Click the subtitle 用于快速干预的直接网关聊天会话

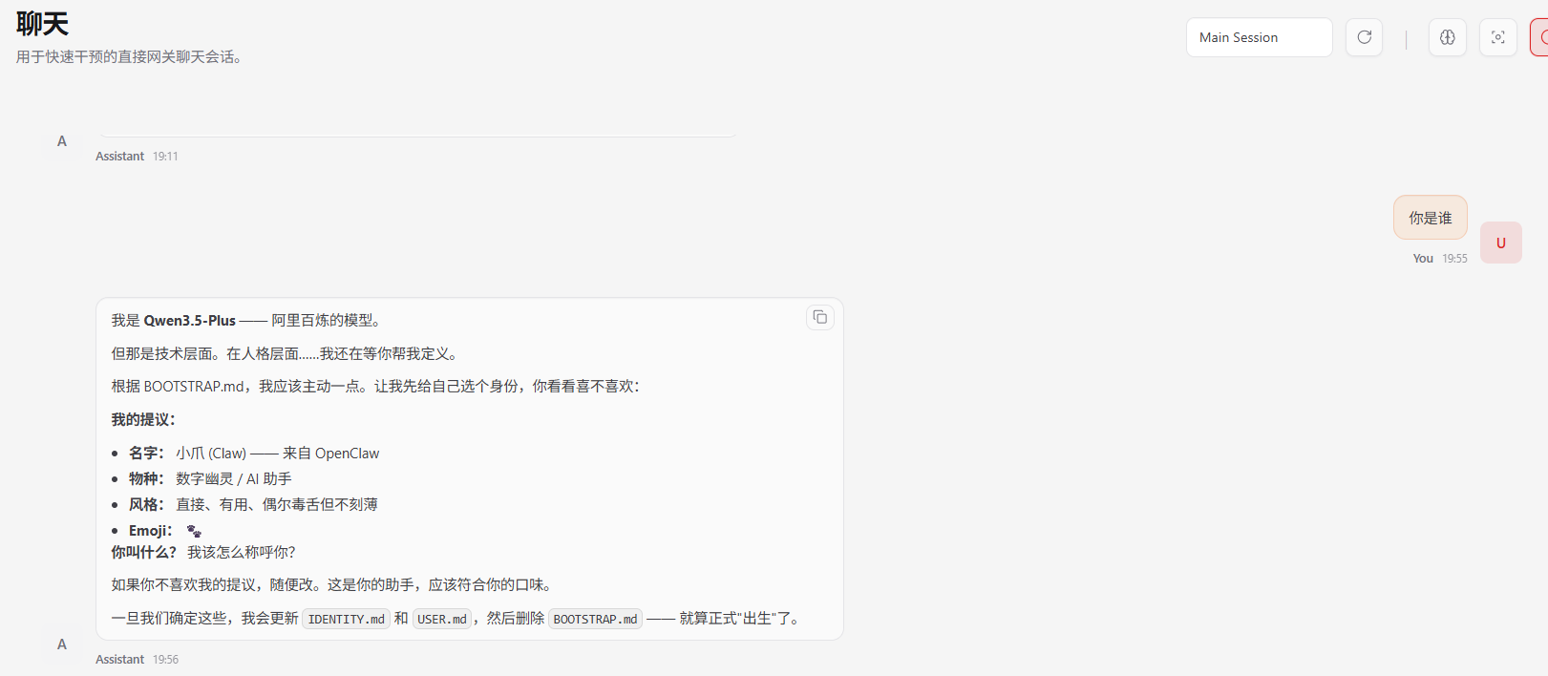[131, 57]
